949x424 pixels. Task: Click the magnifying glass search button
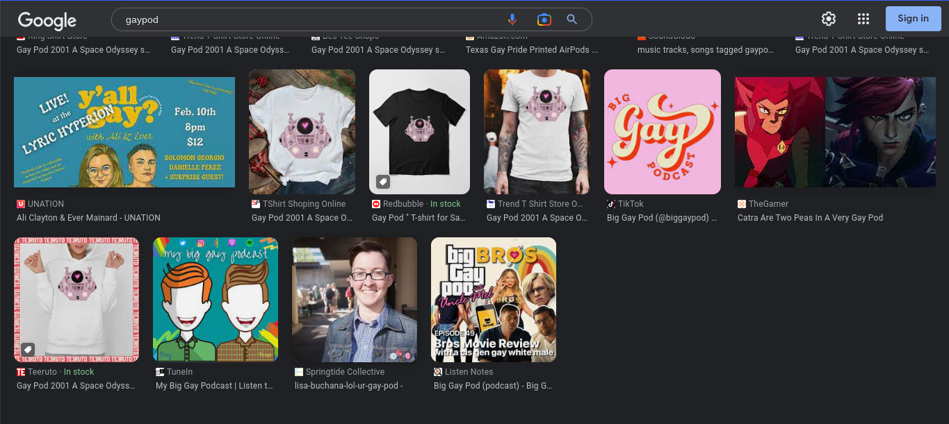(x=572, y=19)
